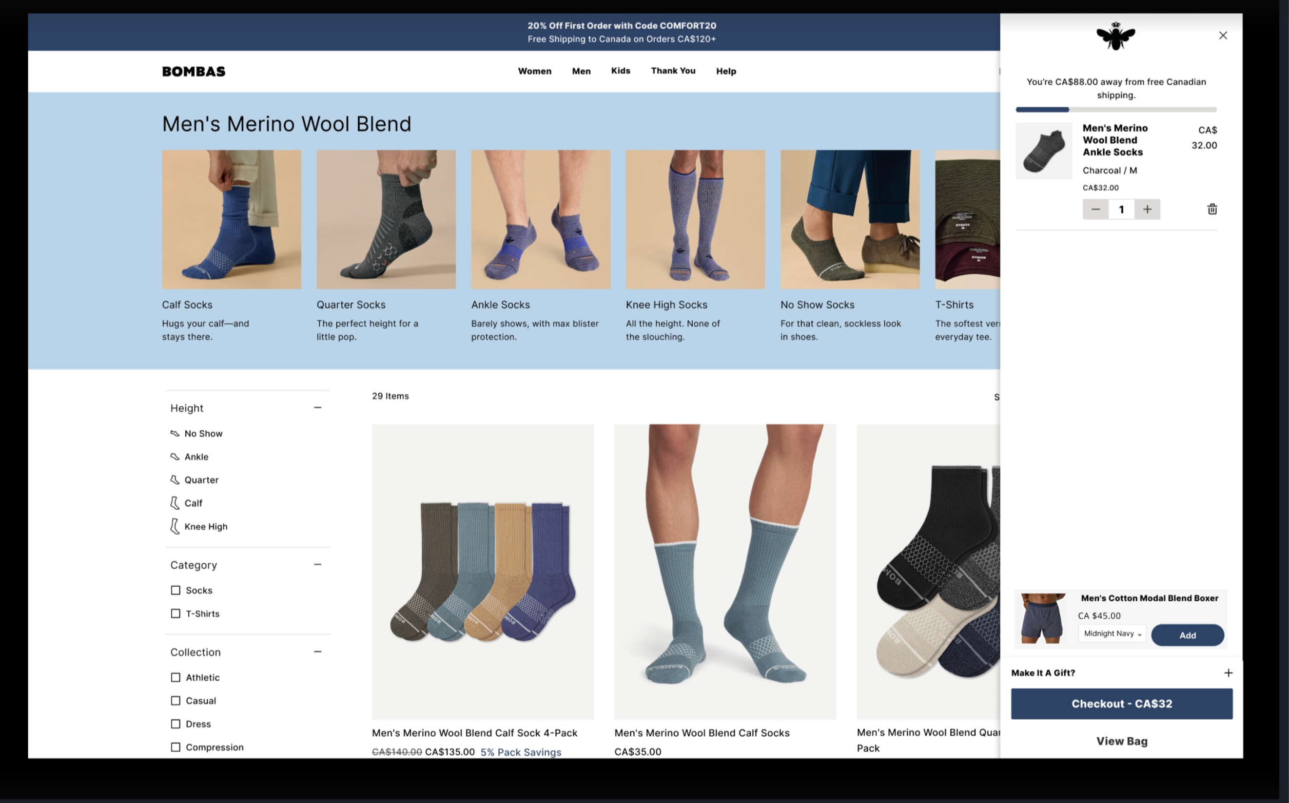The height and width of the screenshot is (803, 1289).
Task: Click the Quarter Socks title link
Action: point(351,305)
